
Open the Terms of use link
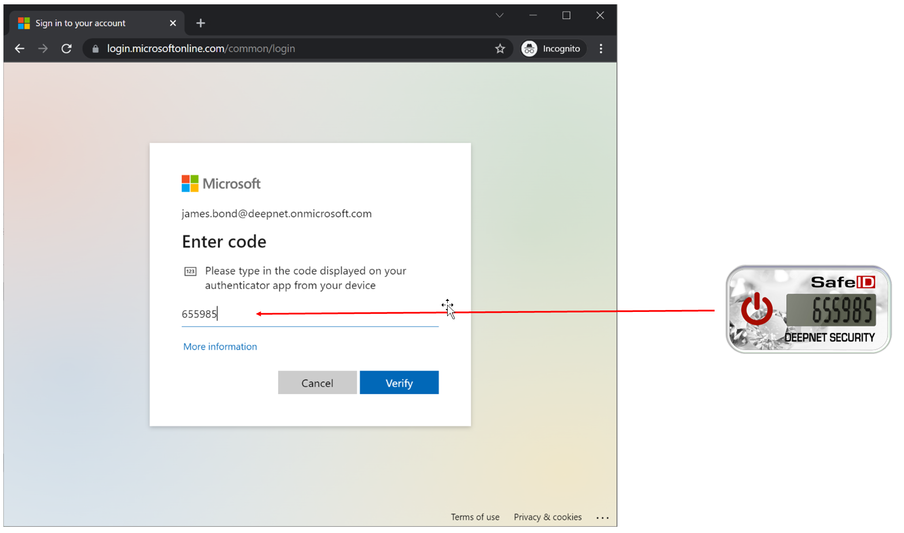pos(475,517)
